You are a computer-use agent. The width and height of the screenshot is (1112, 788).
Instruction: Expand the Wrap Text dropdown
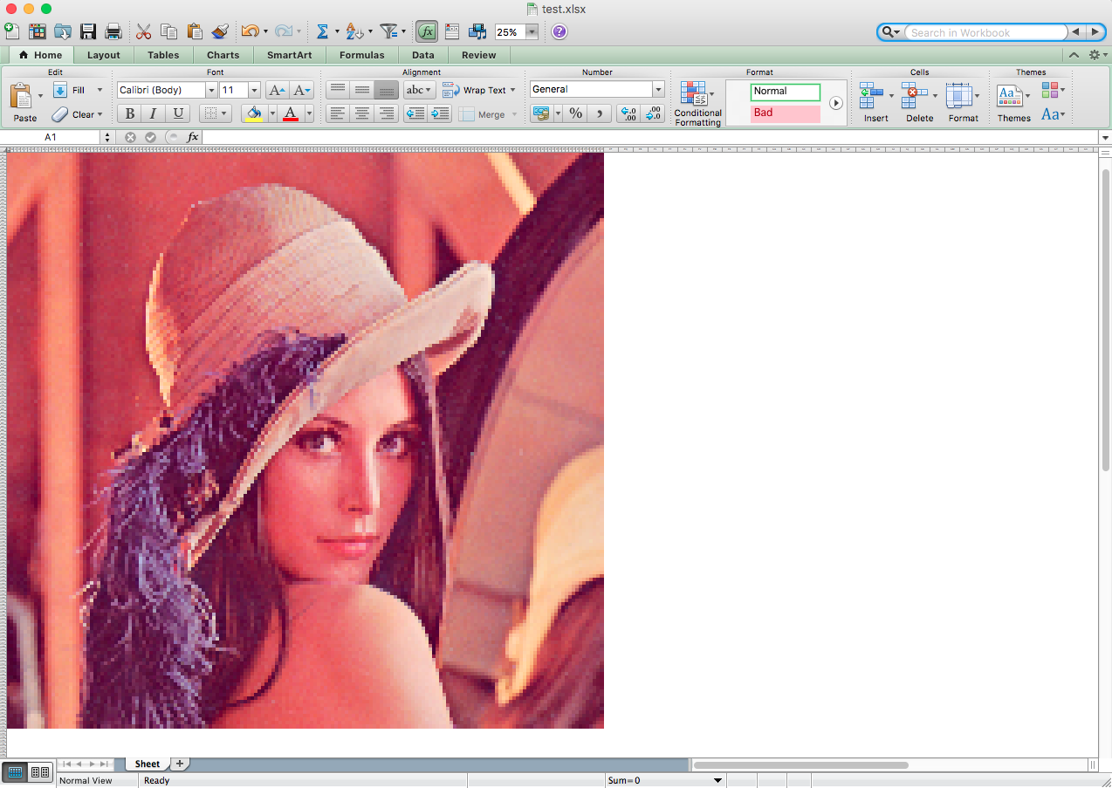[512, 90]
